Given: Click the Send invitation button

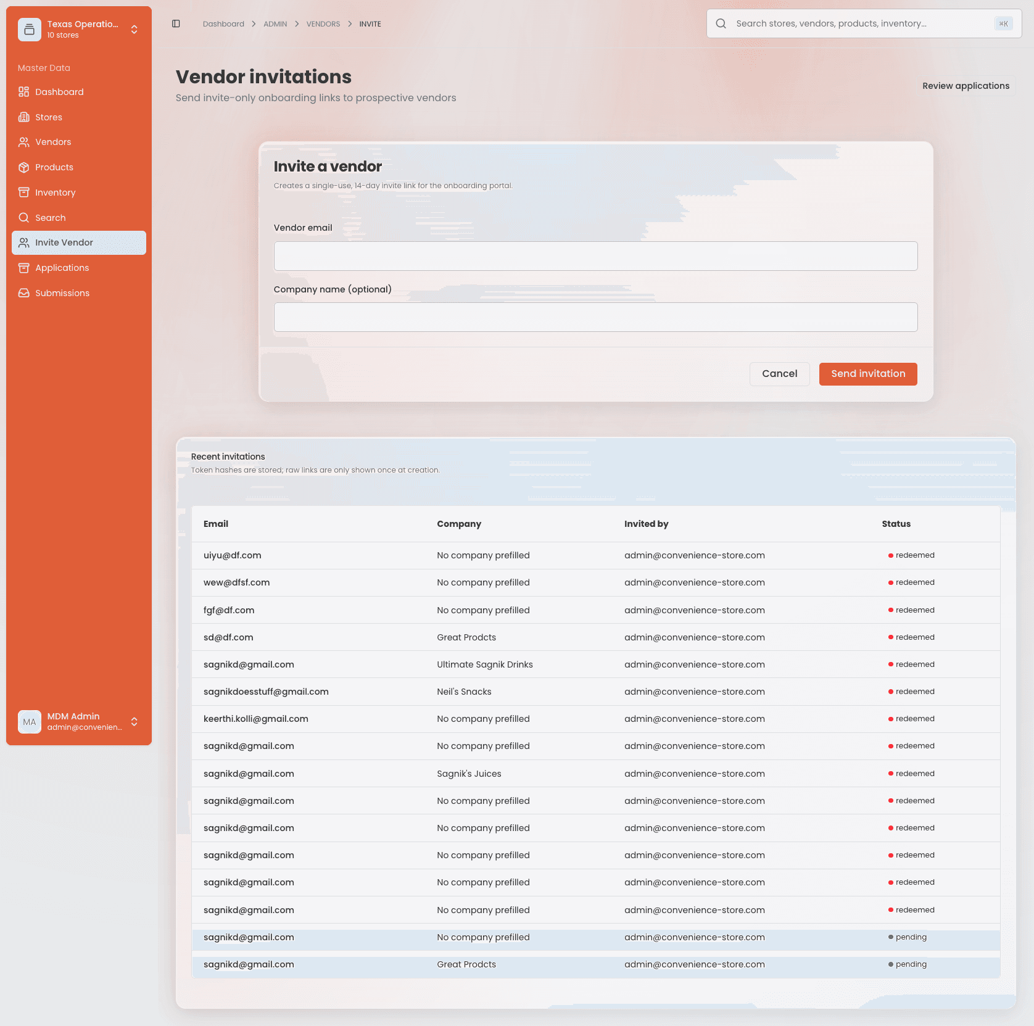Looking at the screenshot, I should click(868, 374).
